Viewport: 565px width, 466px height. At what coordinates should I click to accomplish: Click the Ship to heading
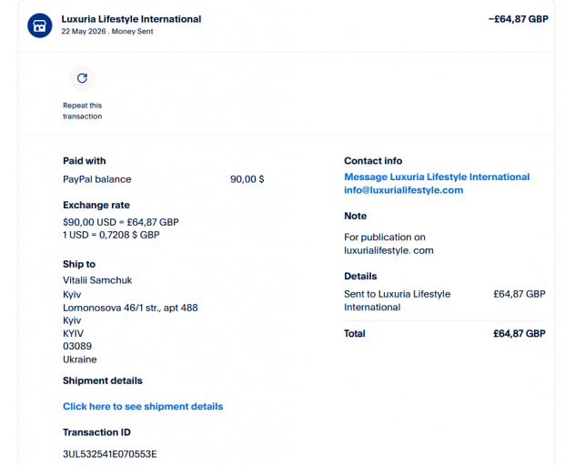[x=79, y=264]
